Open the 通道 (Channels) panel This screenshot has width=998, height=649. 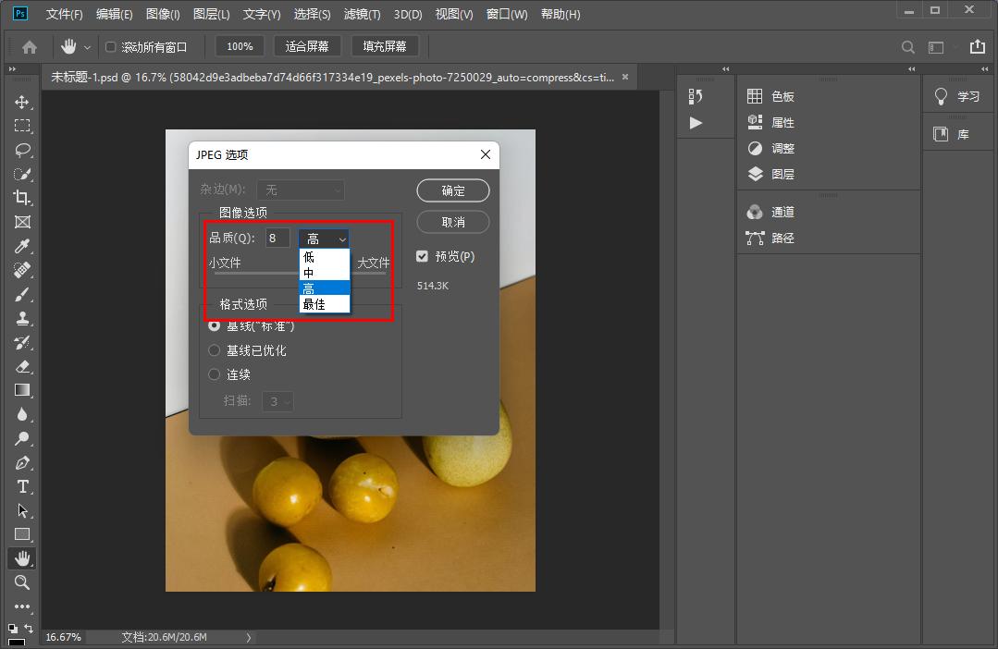pyautogui.click(x=782, y=211)
